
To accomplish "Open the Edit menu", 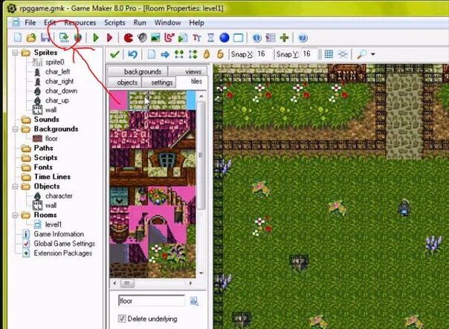I will click(50, 22).
